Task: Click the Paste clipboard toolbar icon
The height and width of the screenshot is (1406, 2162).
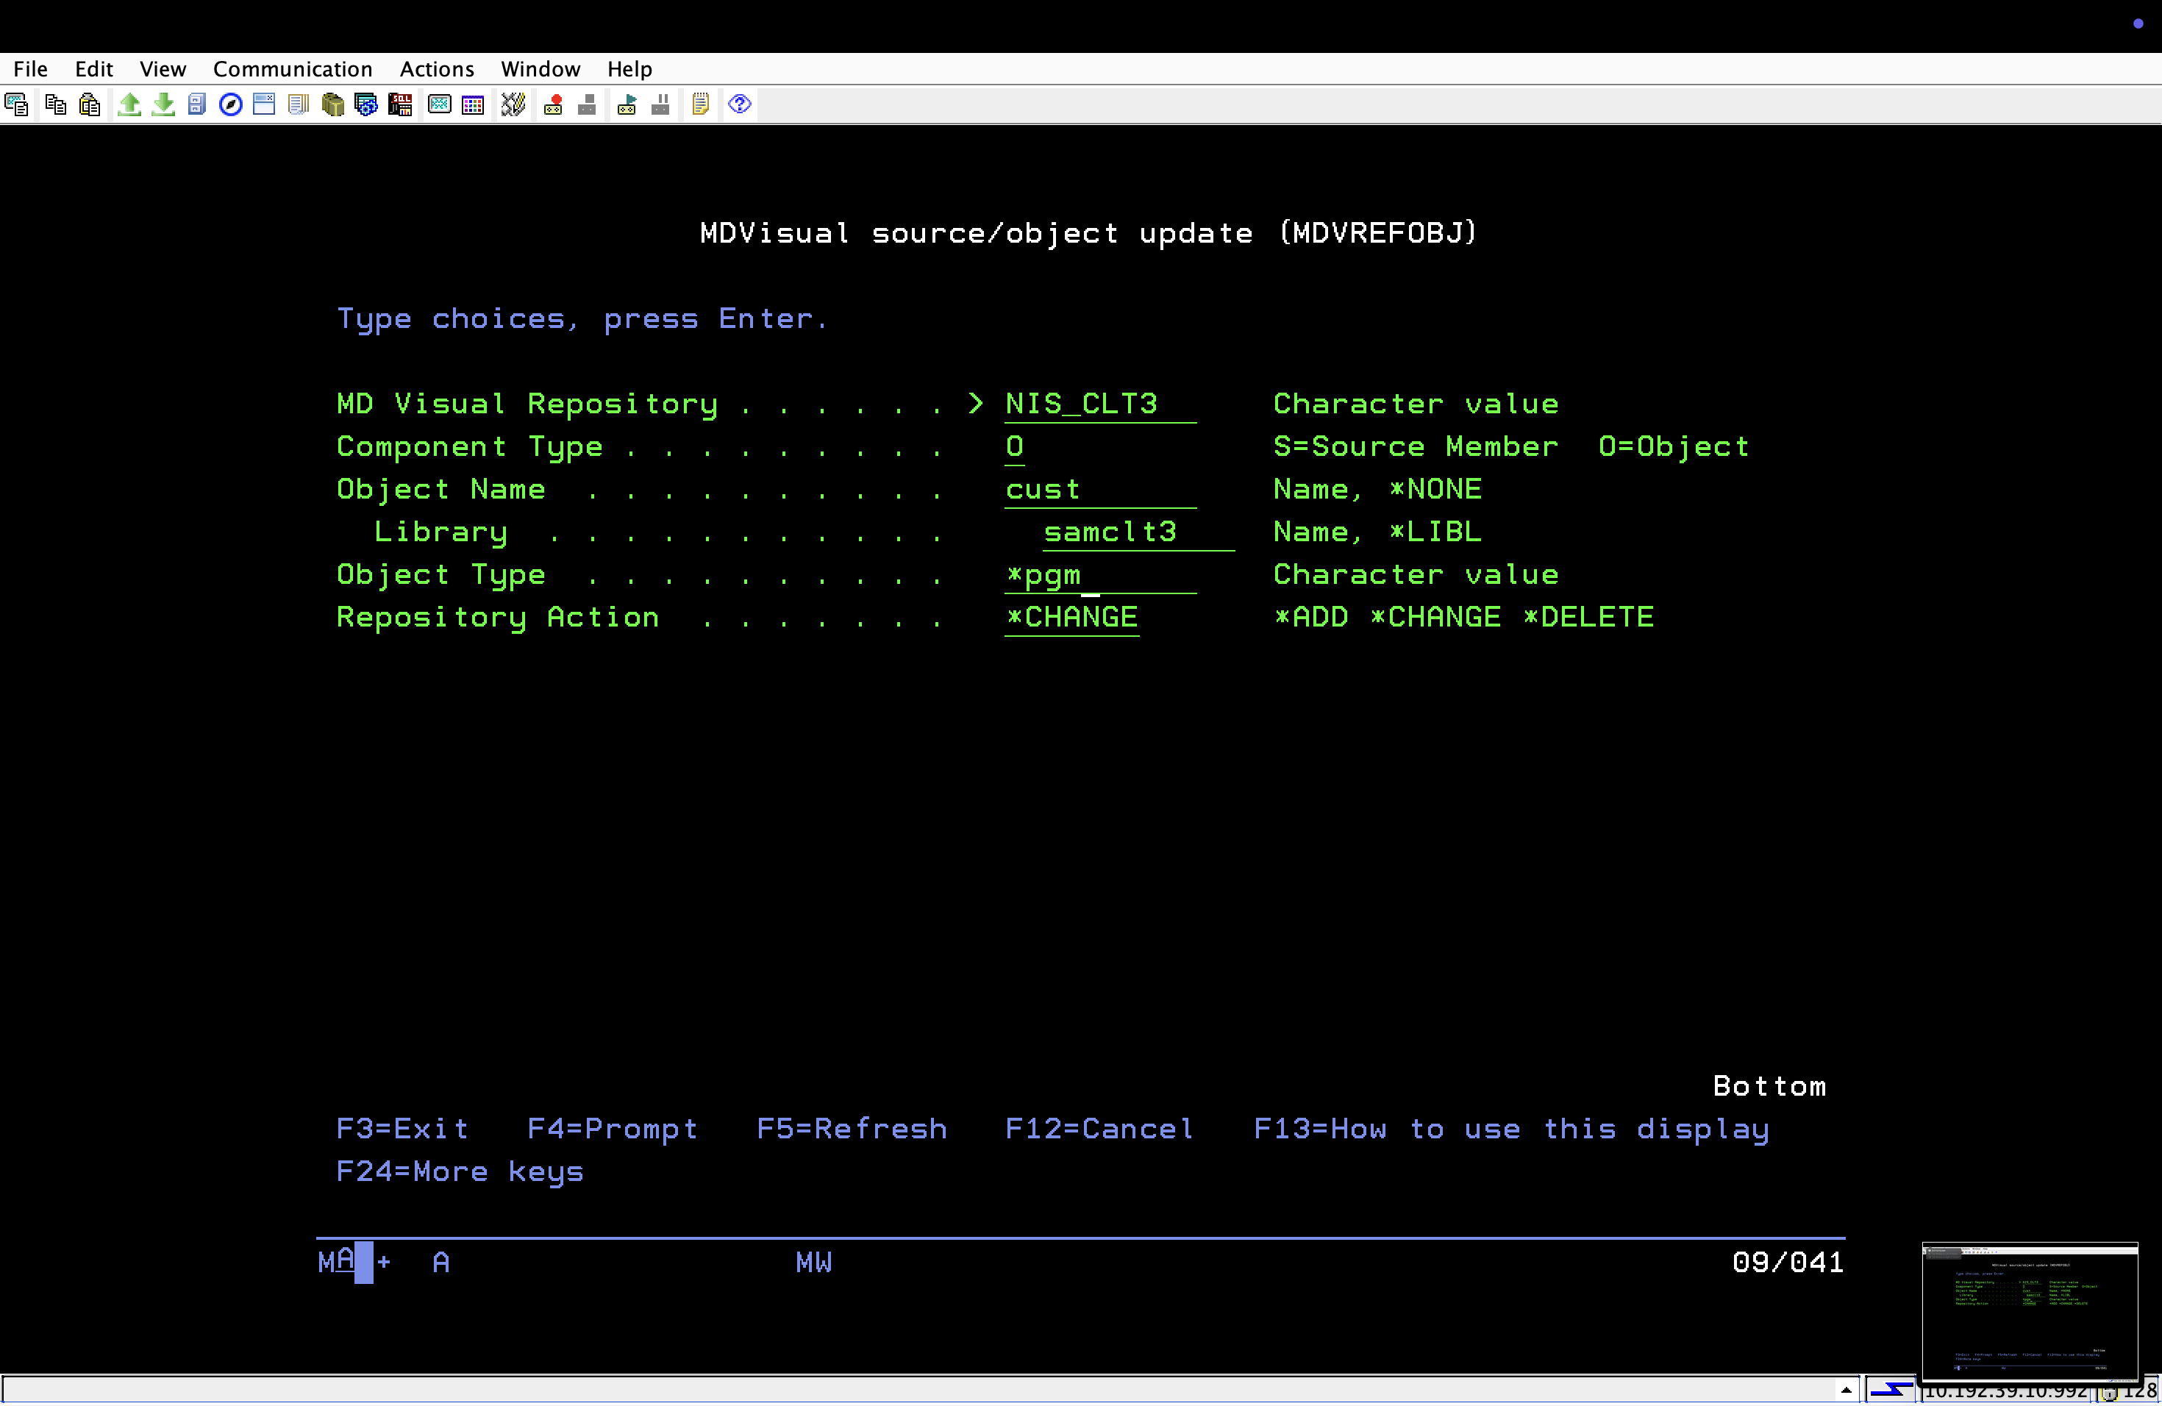Action: pos(89,104)
